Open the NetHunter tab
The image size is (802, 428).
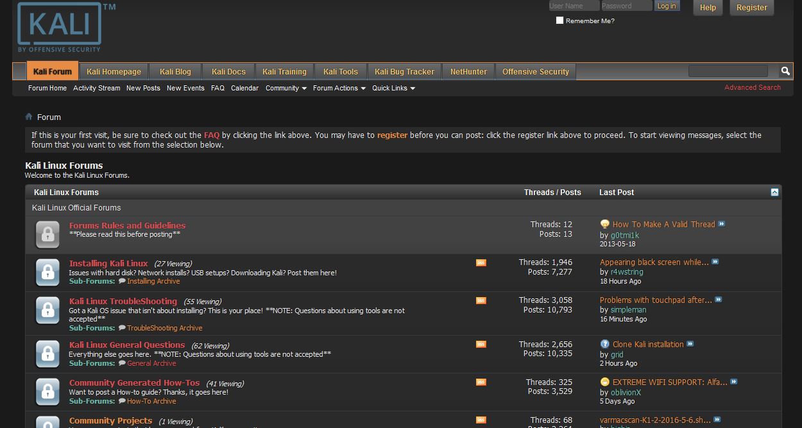(x=468, y=71)
